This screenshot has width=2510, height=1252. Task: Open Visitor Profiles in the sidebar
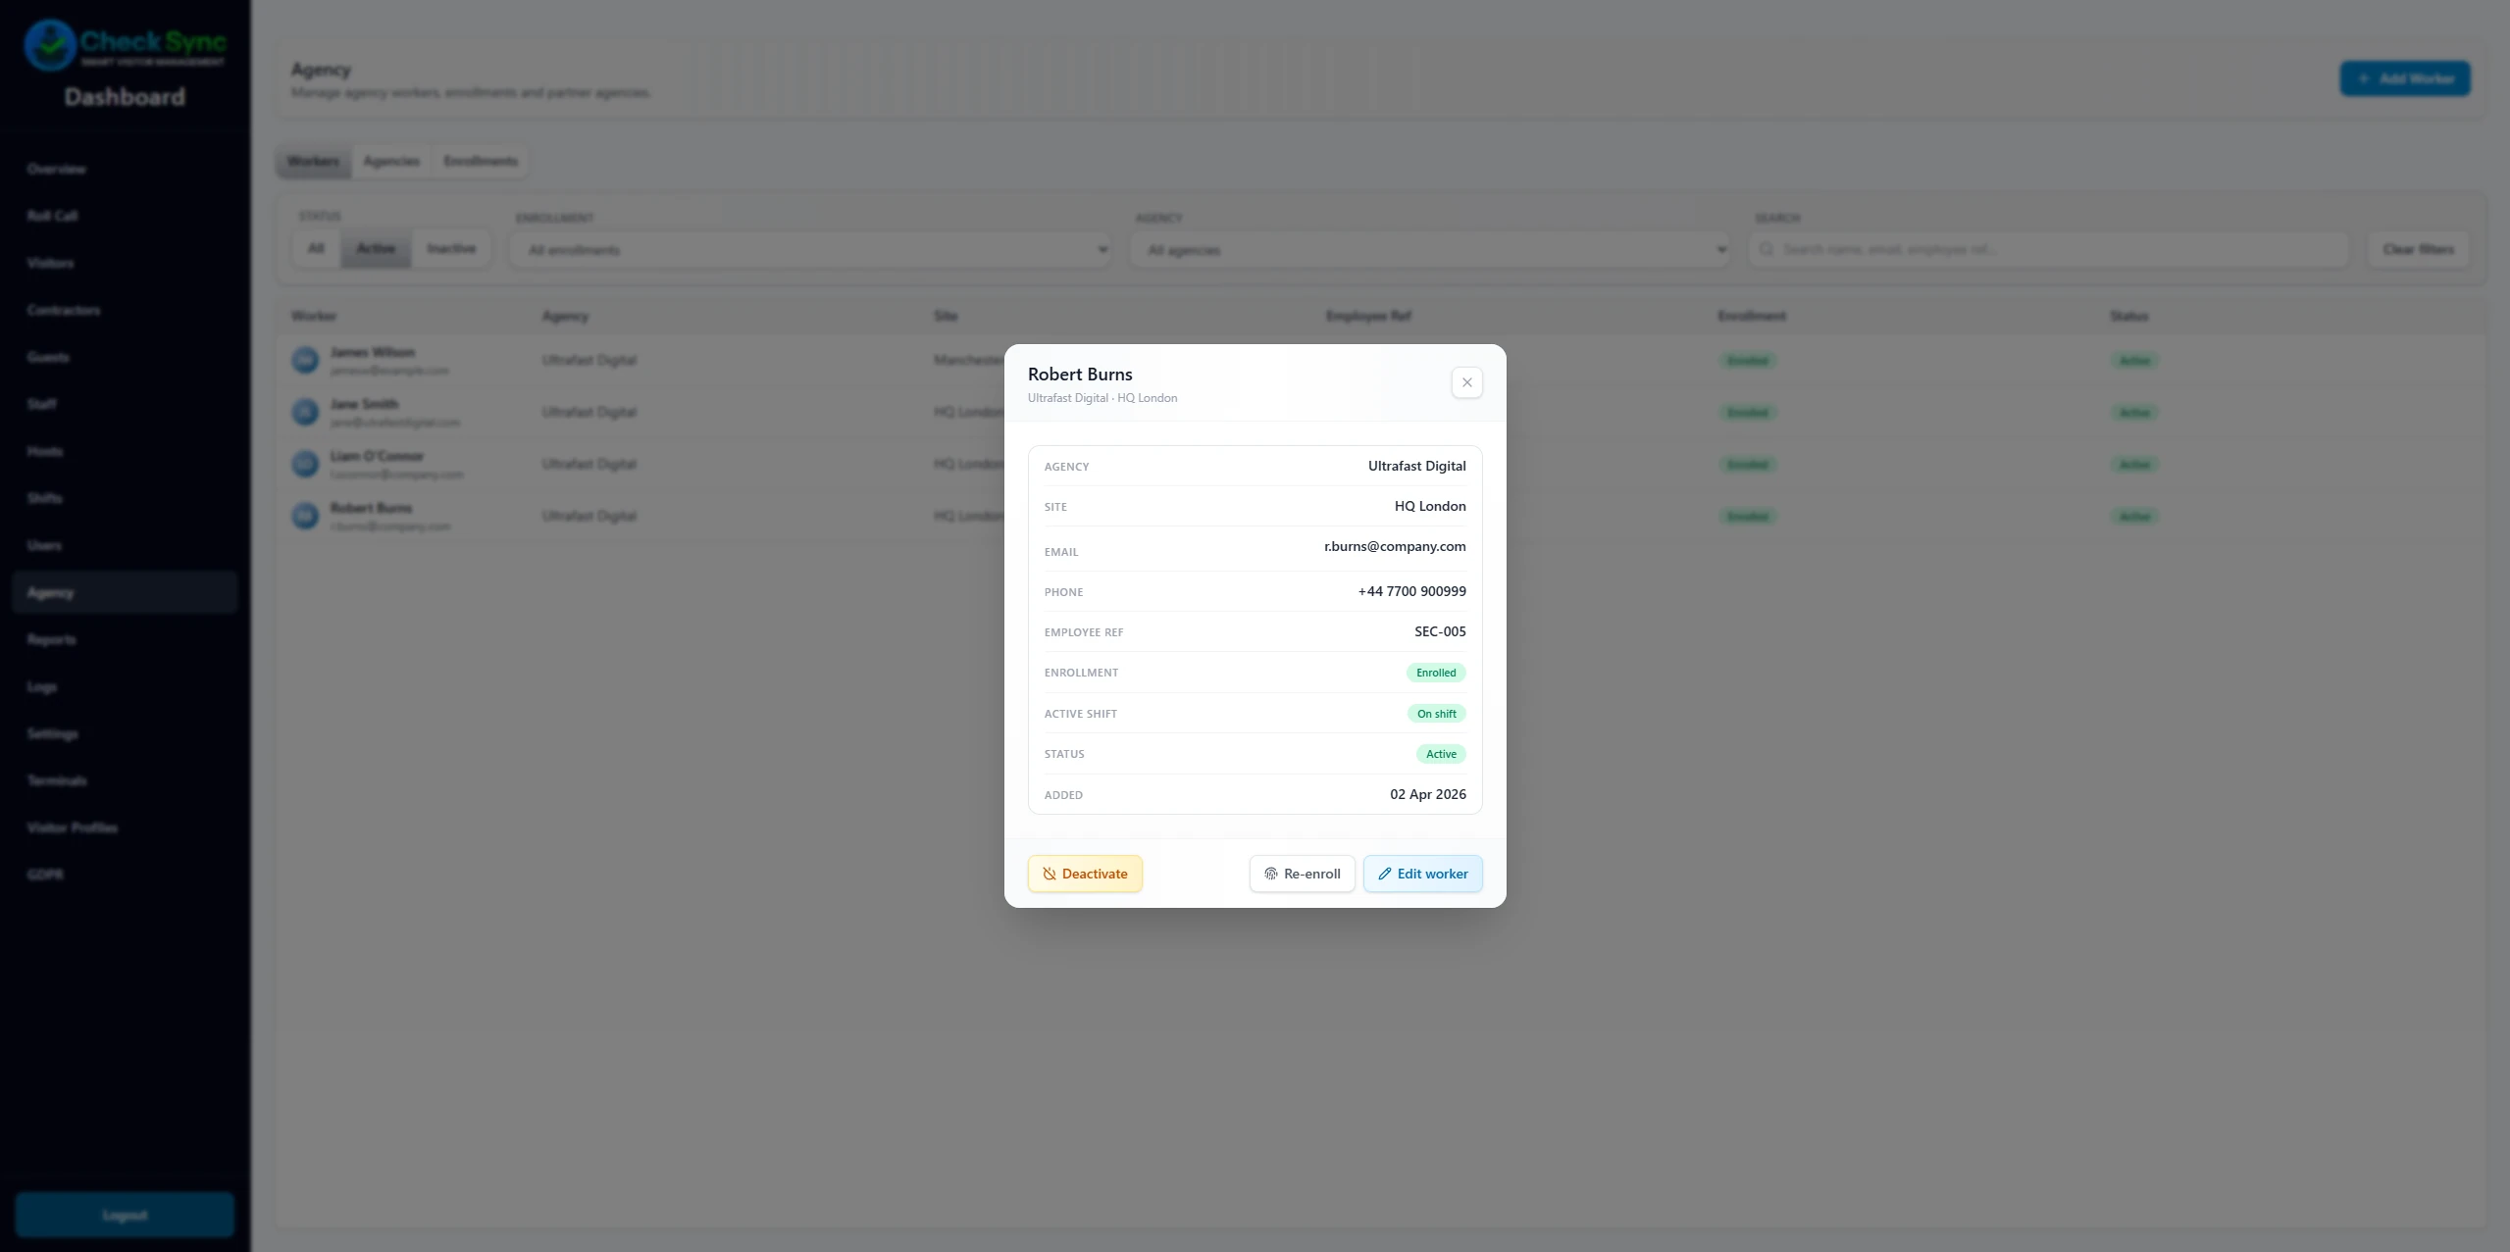click(x=125, y=827)
